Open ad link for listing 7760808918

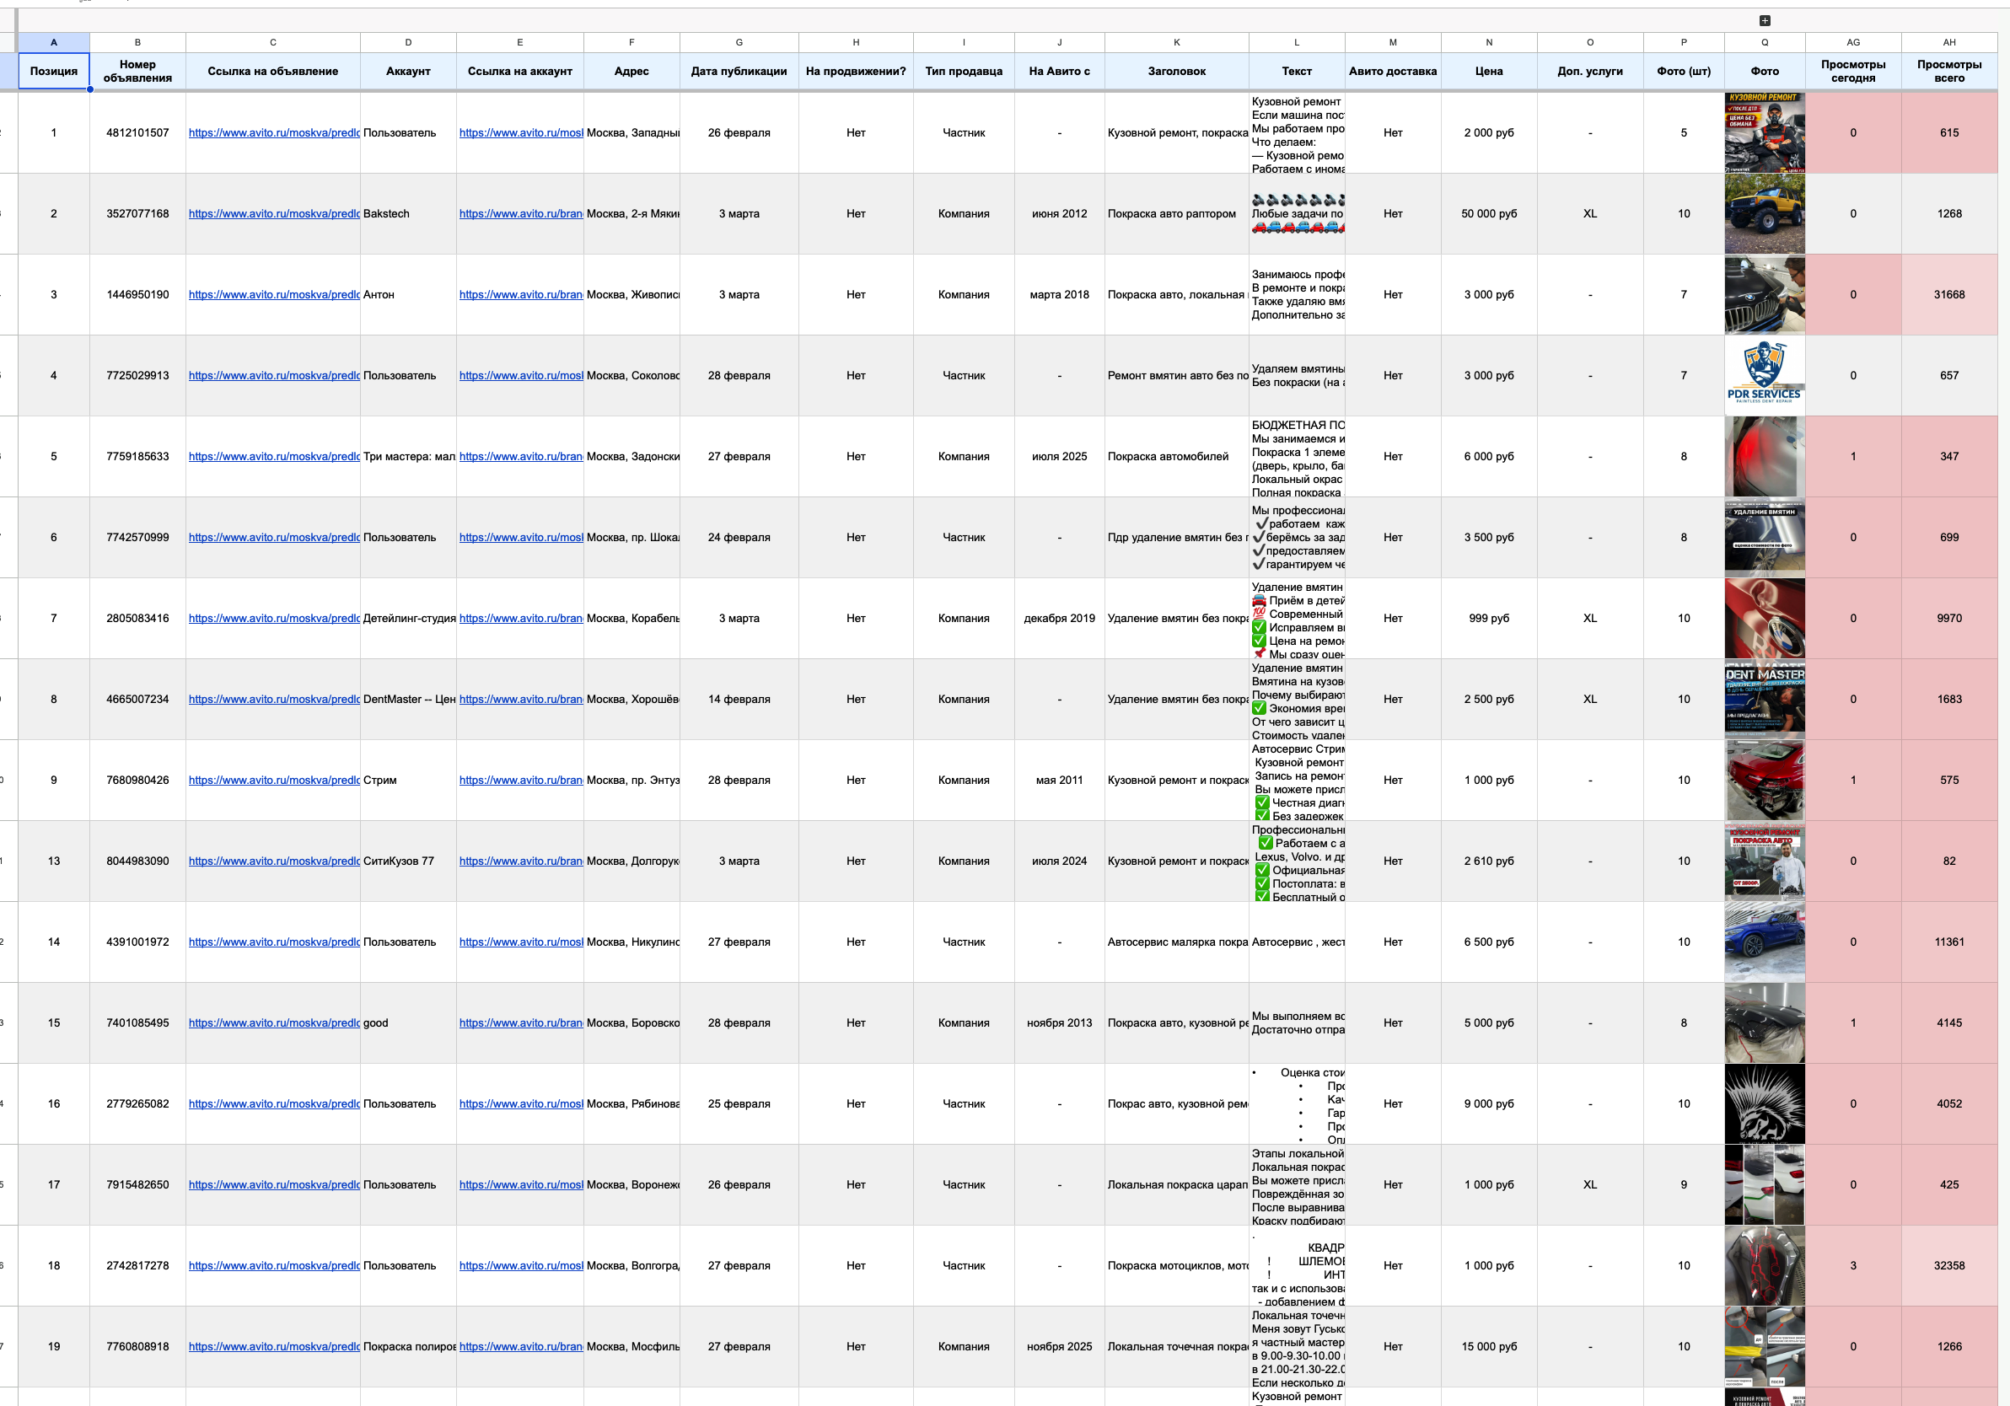[273, 1346]
